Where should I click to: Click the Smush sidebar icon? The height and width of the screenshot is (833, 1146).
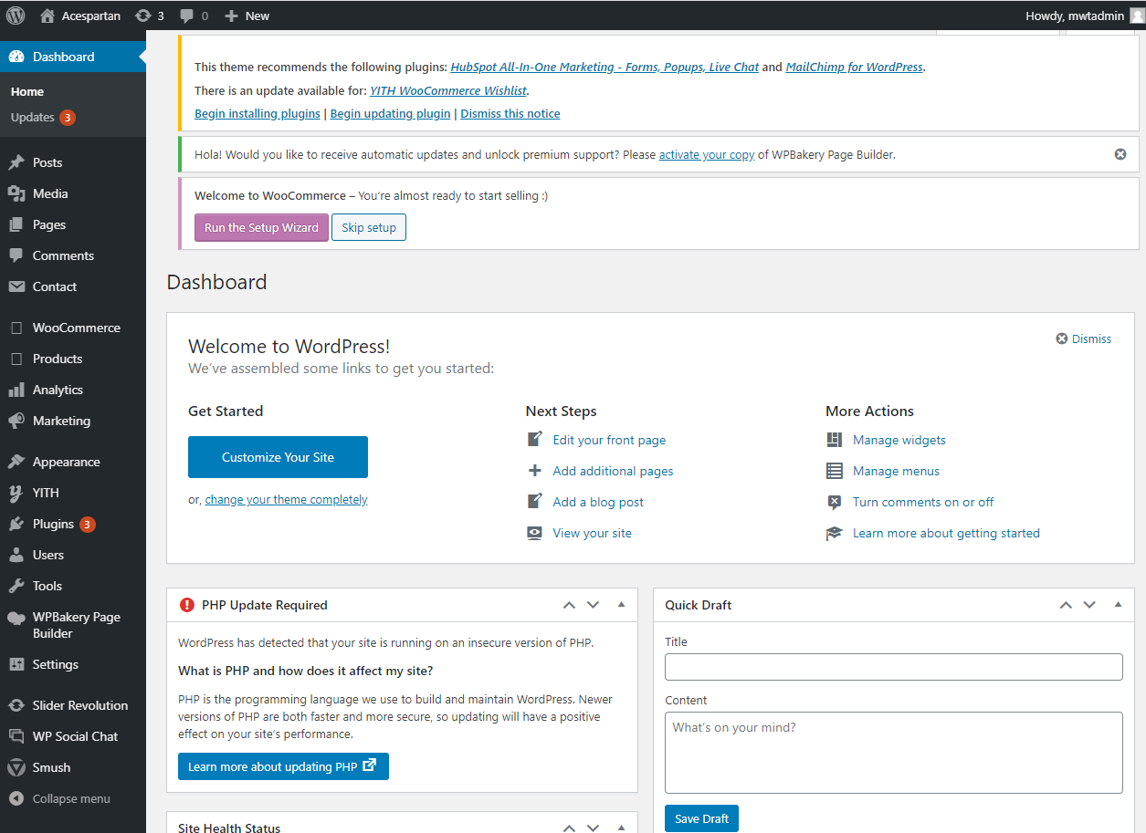16,767
